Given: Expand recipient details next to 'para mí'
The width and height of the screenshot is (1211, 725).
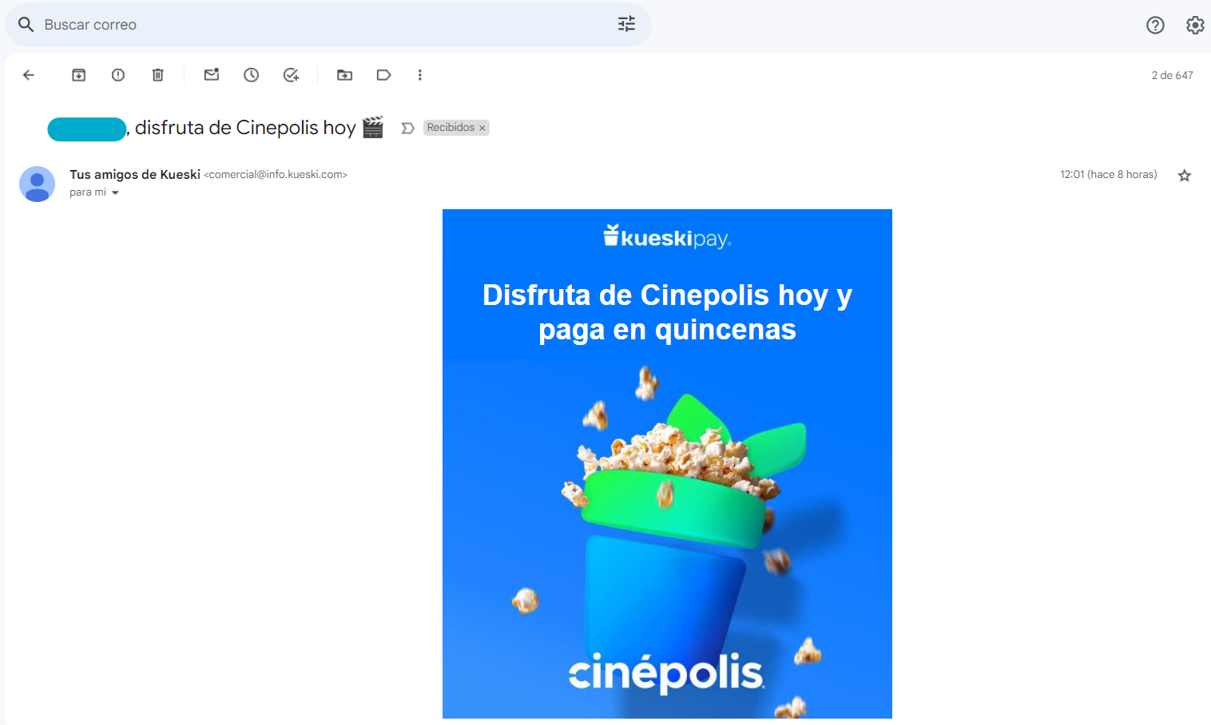Looking at the screenshot, I should click(115, 192).
